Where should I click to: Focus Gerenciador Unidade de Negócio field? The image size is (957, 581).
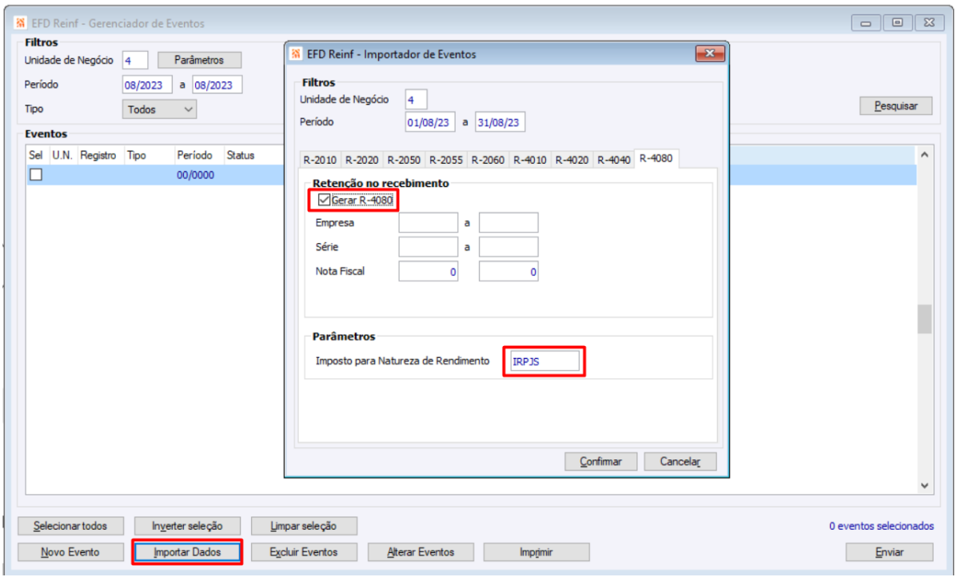pos(135,61)
